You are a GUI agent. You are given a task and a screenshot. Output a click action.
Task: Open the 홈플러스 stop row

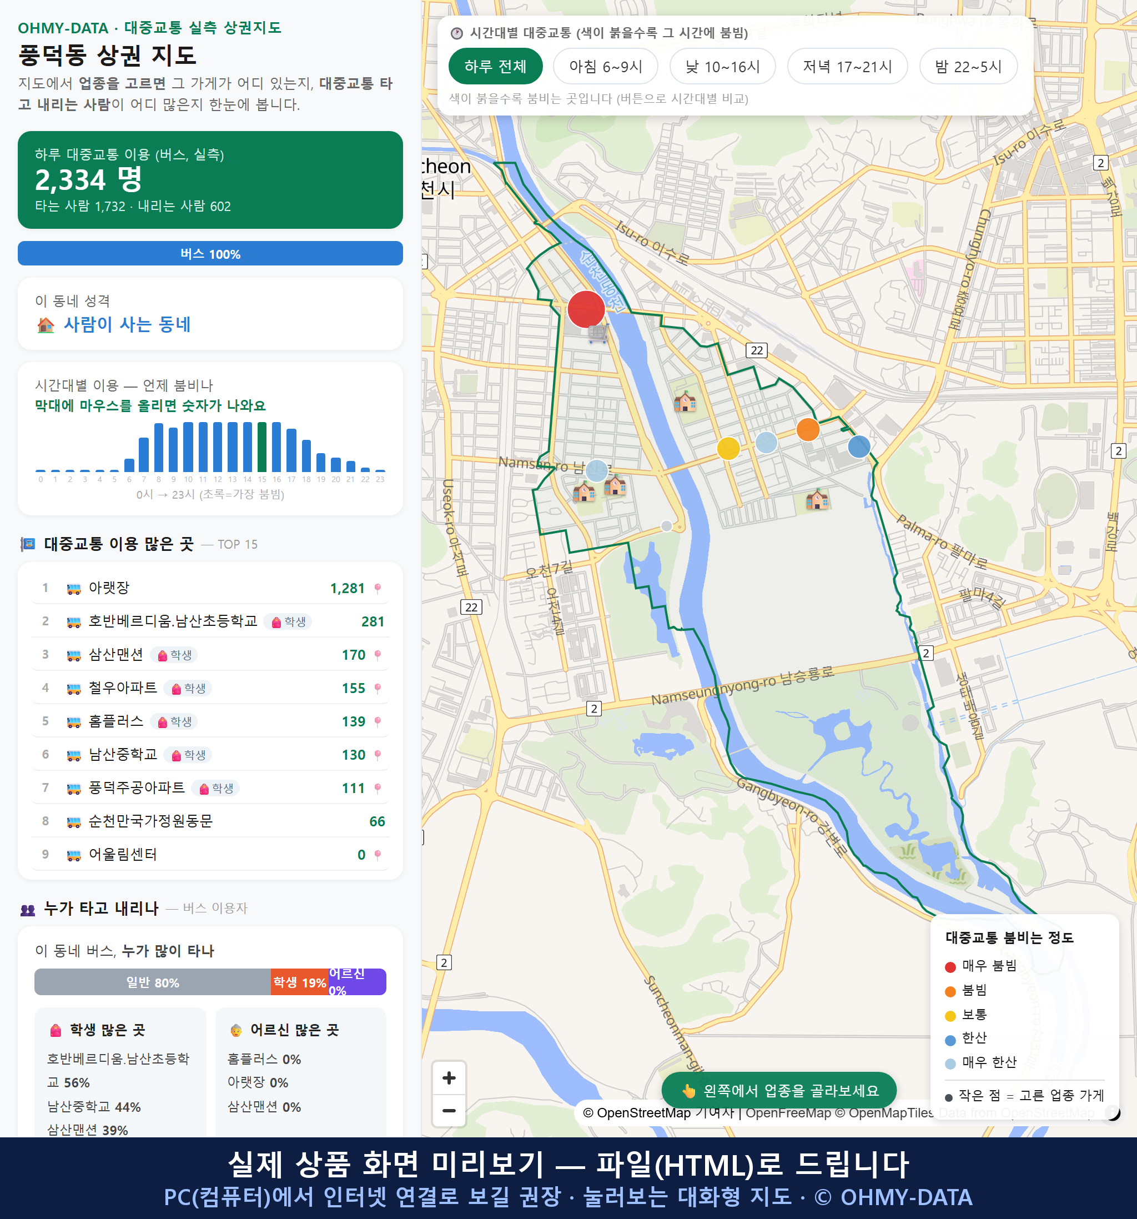coord(210,721)
